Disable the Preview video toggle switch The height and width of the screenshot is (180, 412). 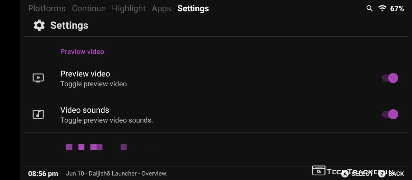click(x=390, y=78)
